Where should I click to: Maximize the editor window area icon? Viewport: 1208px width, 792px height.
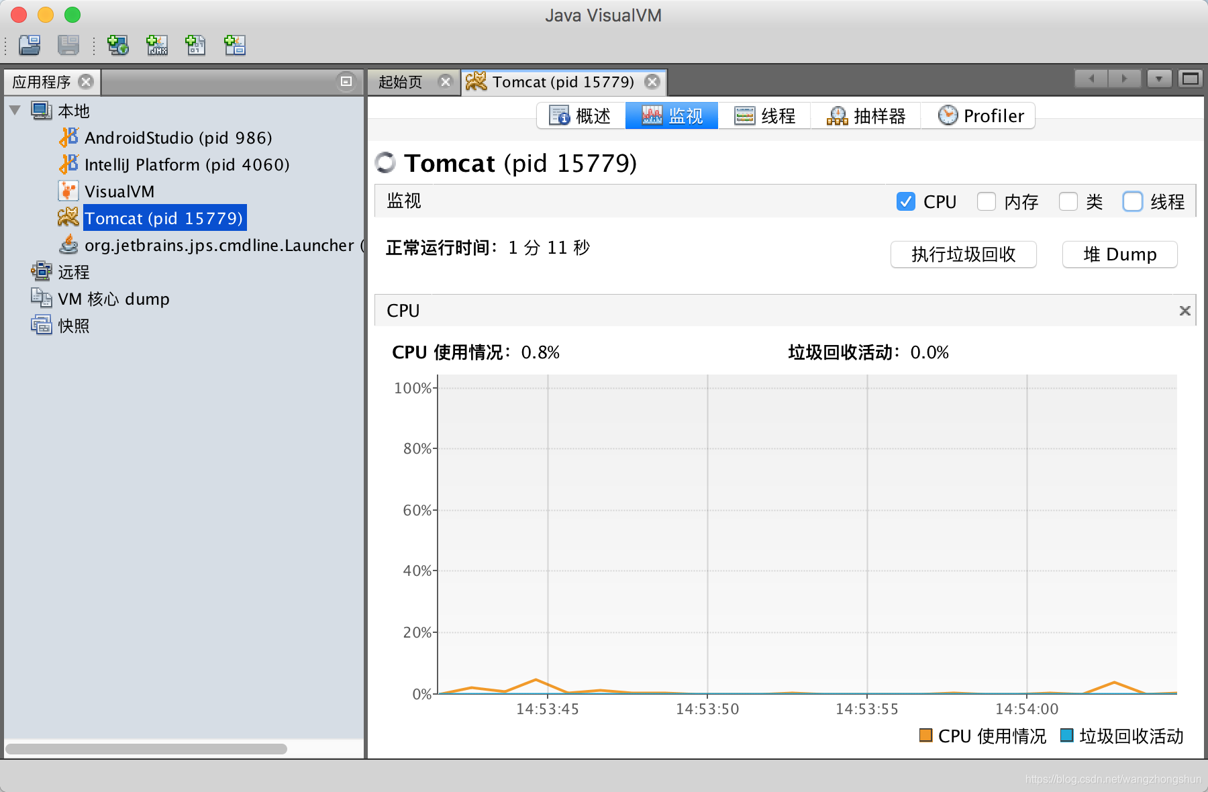click(1191, 79)
